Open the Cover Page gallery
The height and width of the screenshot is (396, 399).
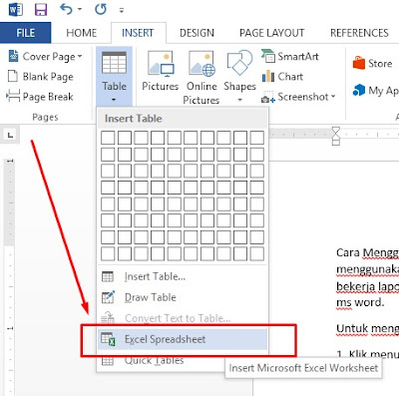45,57
